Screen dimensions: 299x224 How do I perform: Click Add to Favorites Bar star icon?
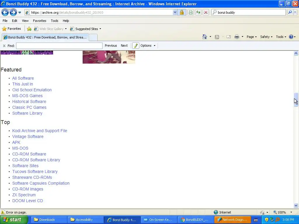pyautogui.click(x=29, y=29)
